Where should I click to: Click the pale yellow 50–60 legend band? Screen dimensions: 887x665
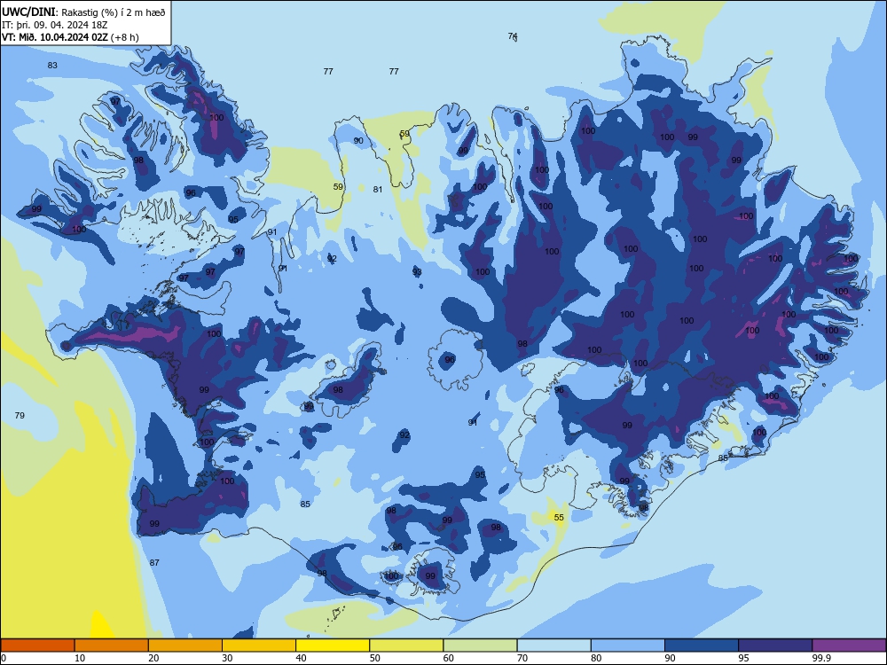[x=406, y=645]
